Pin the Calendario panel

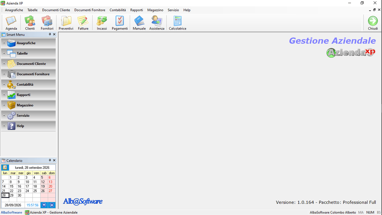coord(50,160)
